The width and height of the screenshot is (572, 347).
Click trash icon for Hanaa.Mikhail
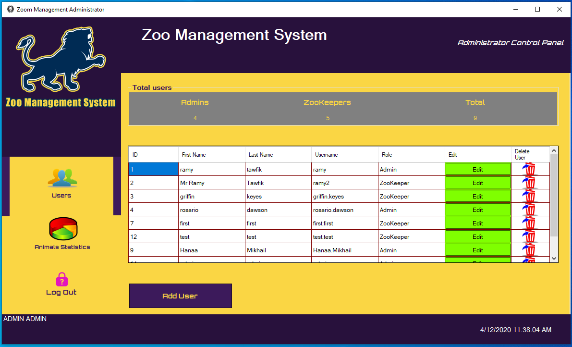529,250
